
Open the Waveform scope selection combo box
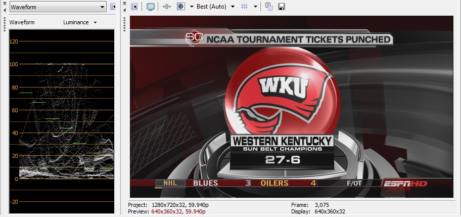tap(58, 7)
